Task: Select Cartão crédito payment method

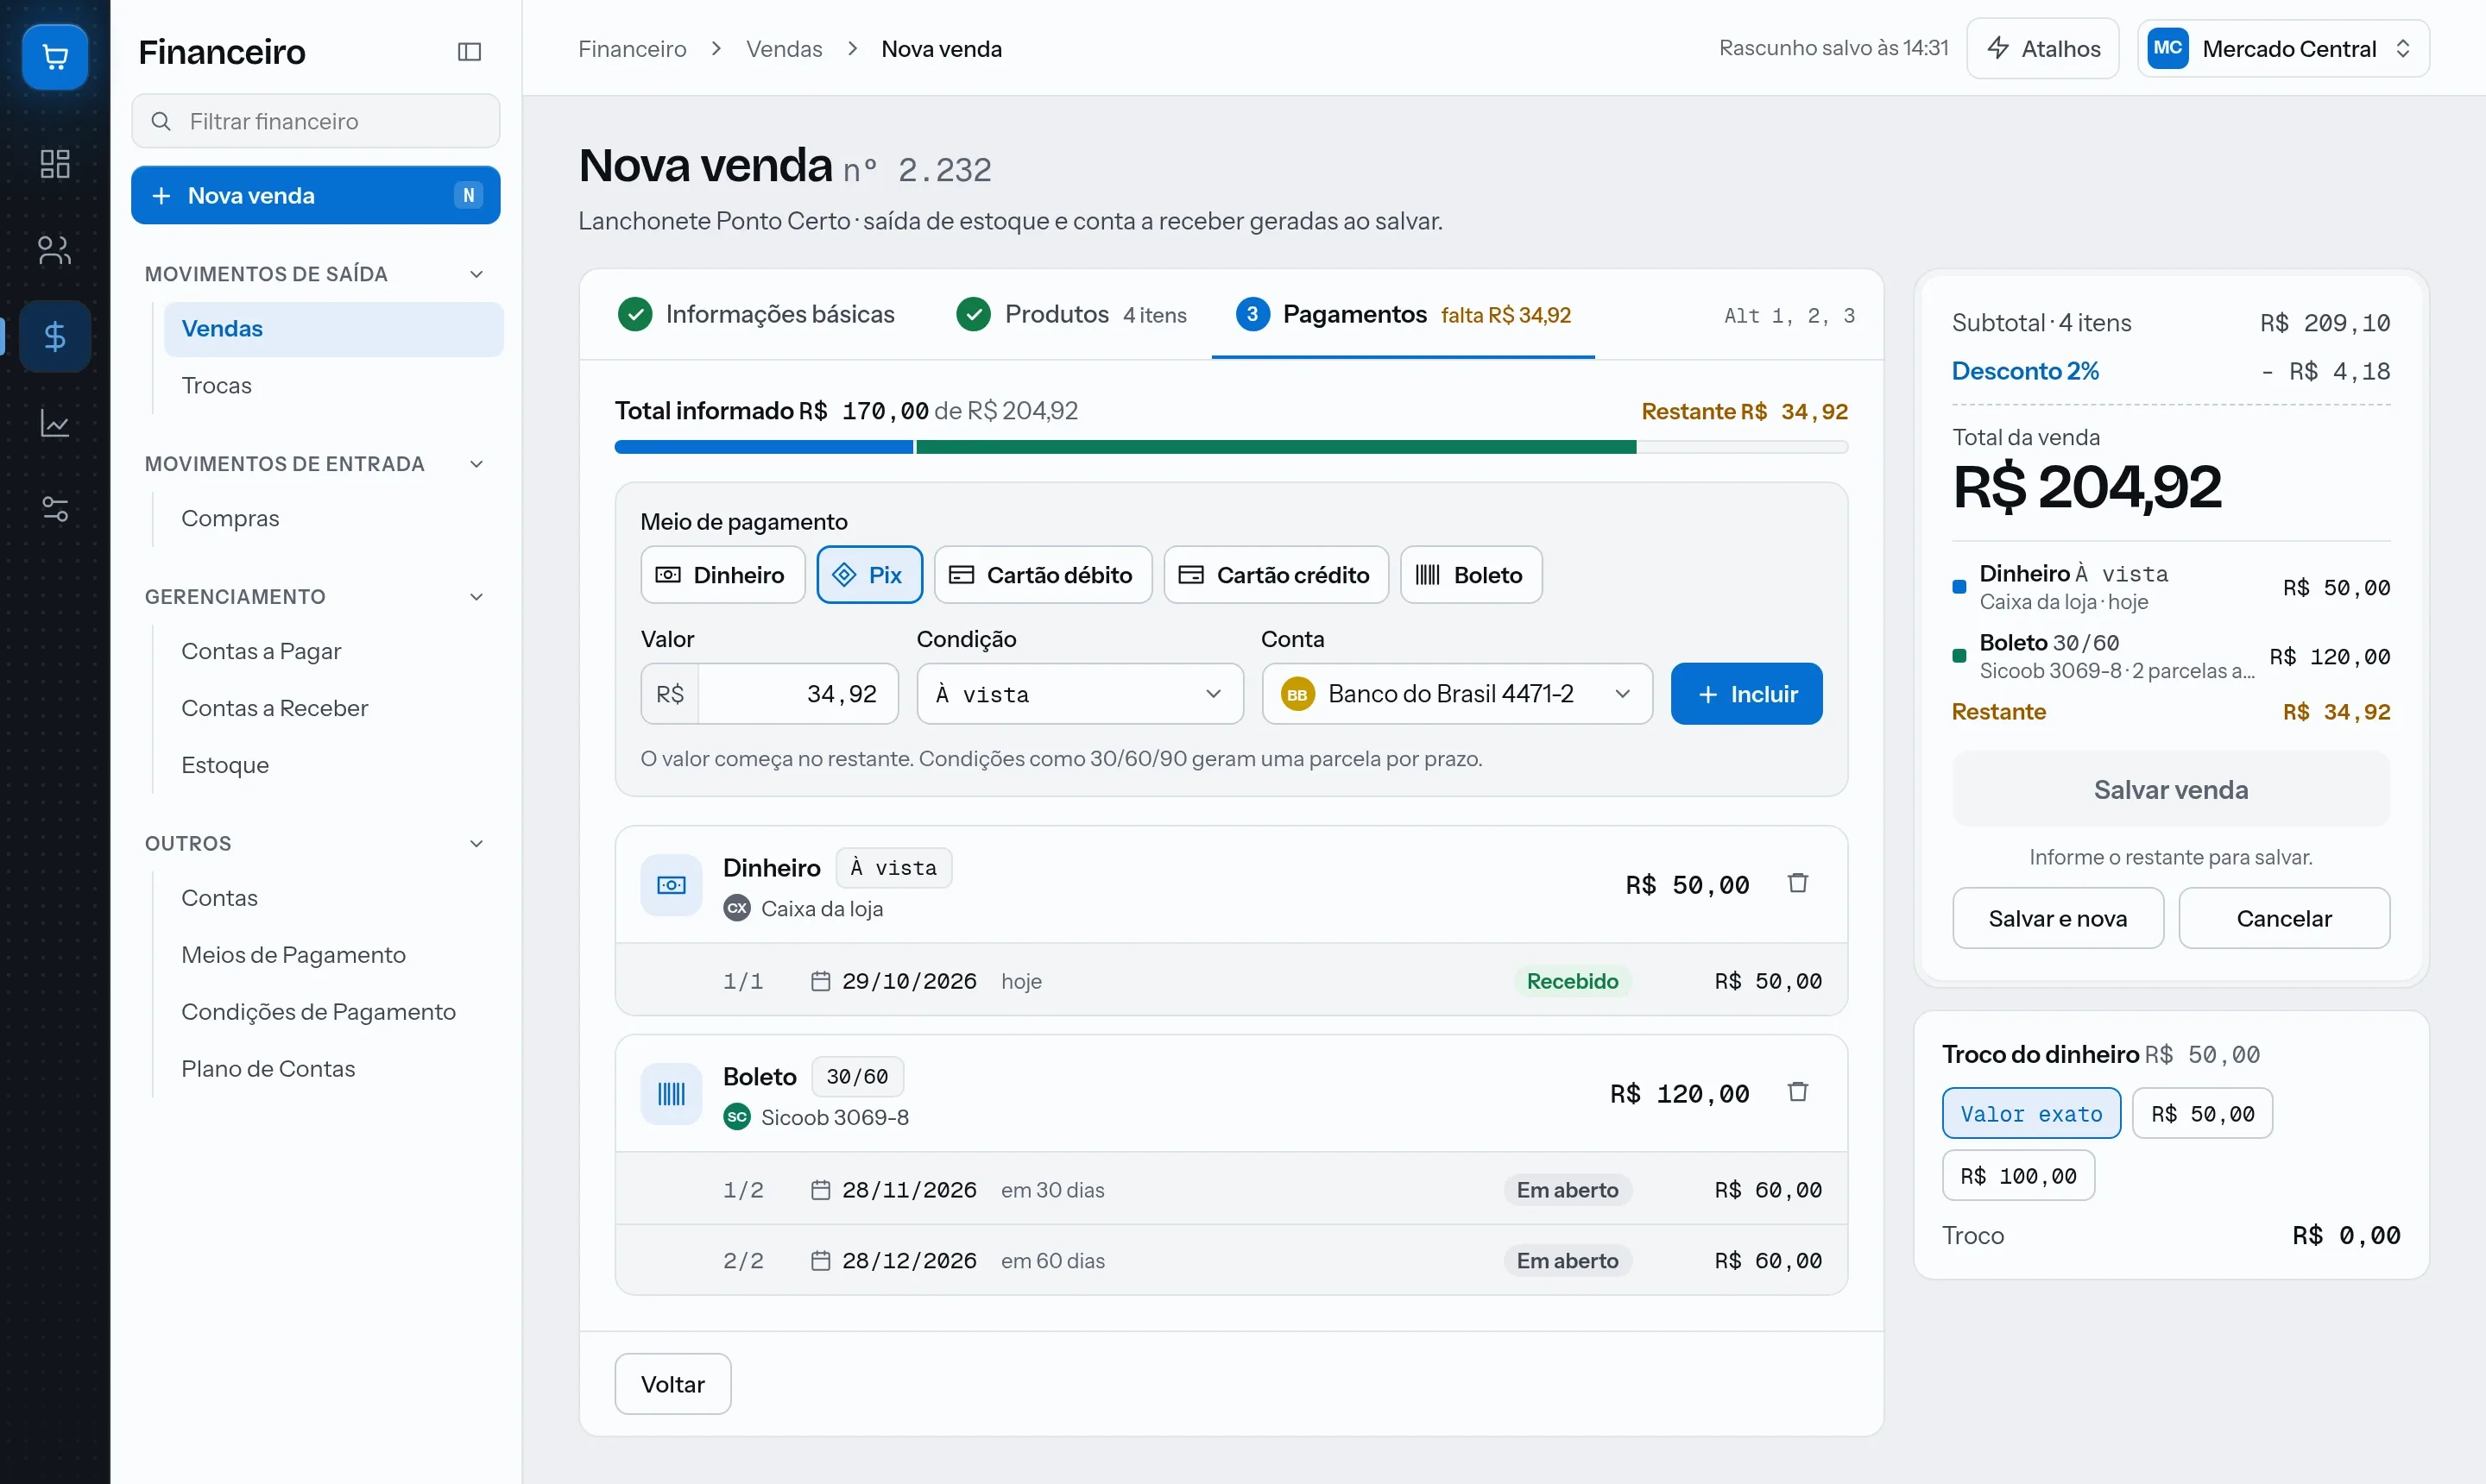Action: tap(1276, 575)
